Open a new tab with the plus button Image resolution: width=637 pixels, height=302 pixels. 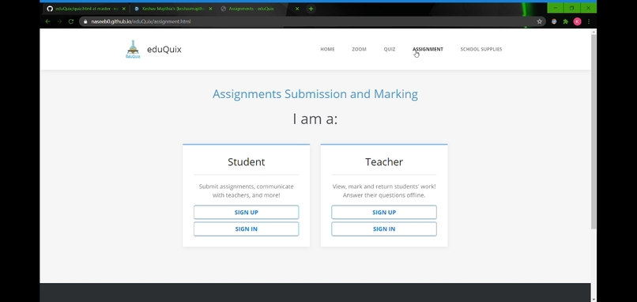(311, 9)
